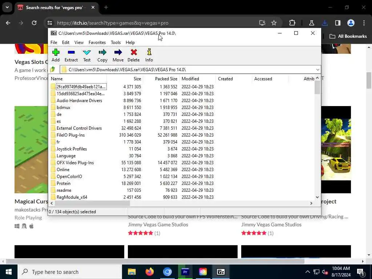372x279 pixels.
Task: Open Jimmy Vegas Game Studios link under FPS item
Action: point(158,225)
